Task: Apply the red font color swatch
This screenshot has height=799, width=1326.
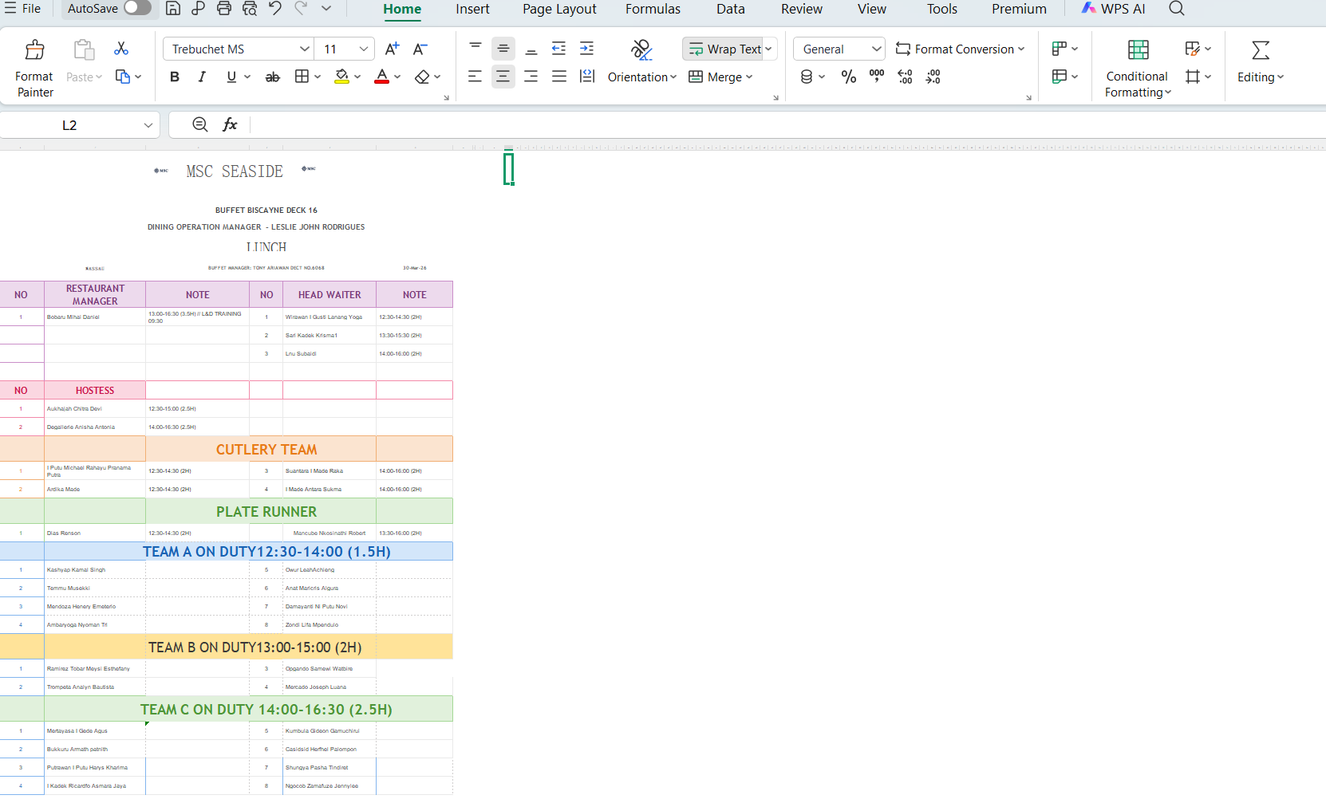Action: pyautogui.click(x=382, y=77)
